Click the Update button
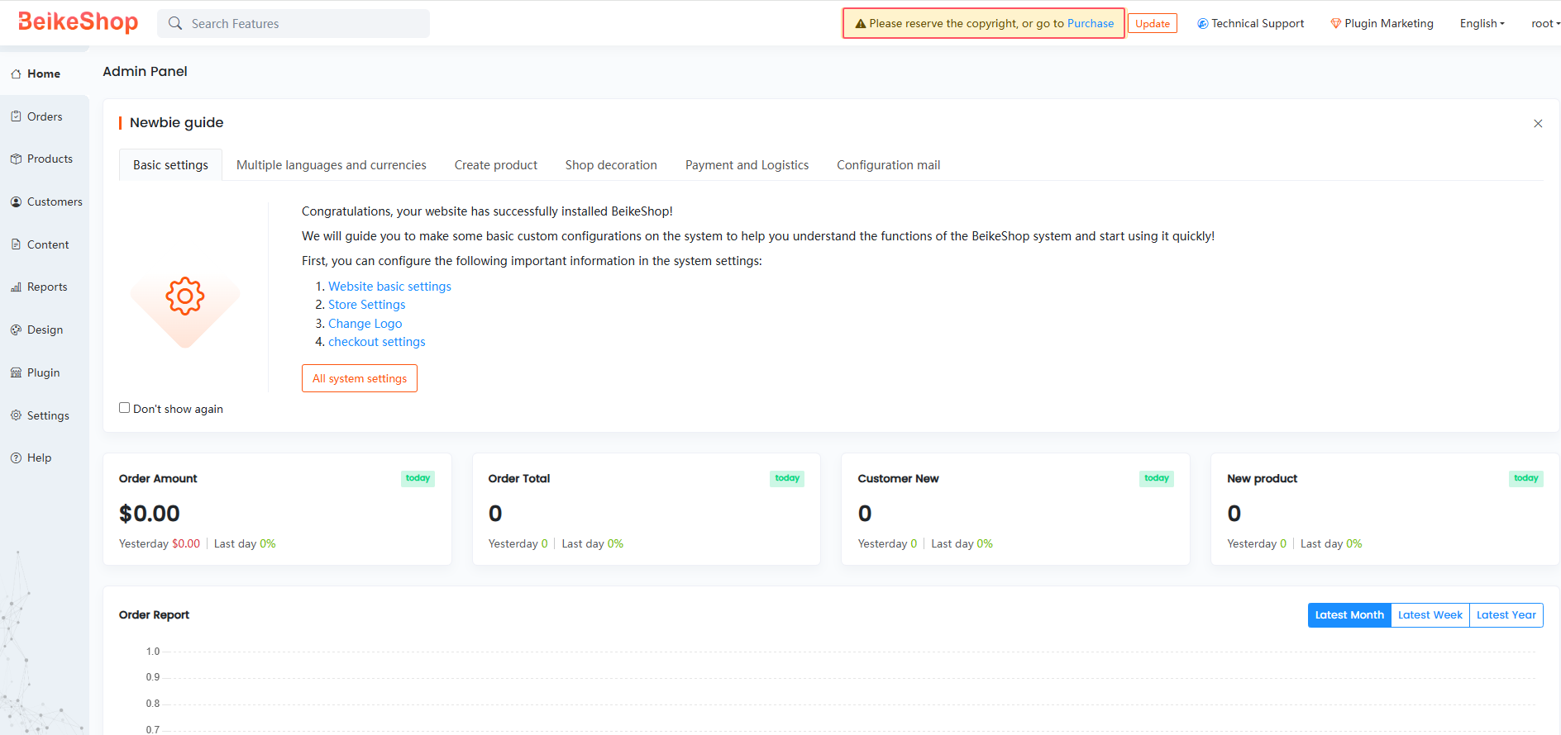 [1153, 23]
